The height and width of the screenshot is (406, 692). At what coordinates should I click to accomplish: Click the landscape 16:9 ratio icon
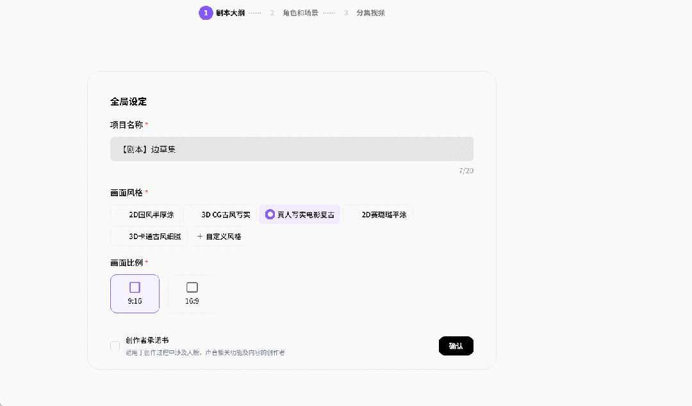(x=192, y=288)
